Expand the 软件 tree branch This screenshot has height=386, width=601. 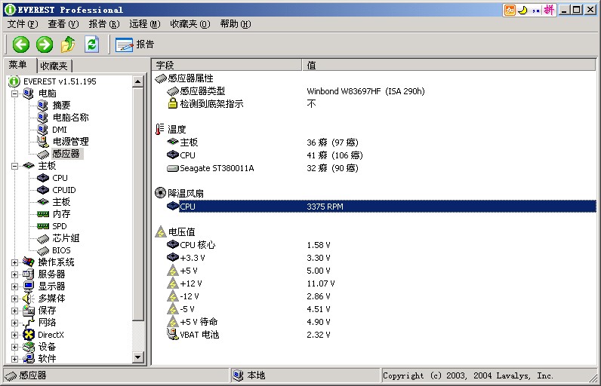coord(14,359)
